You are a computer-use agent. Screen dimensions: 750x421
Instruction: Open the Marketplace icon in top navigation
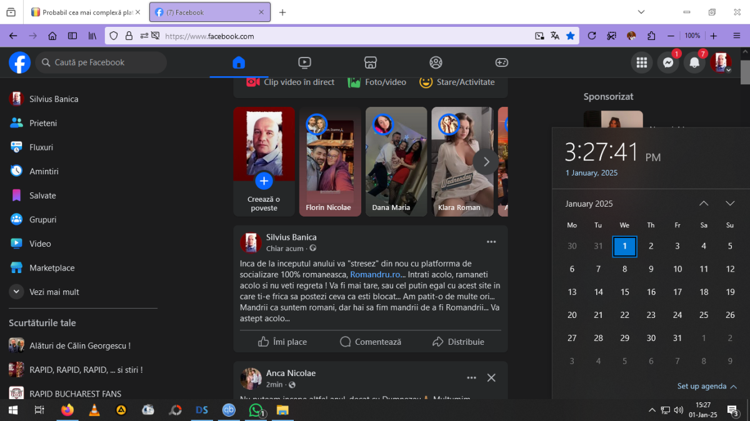tap(371, 62)
